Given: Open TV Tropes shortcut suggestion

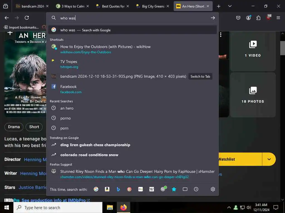Looking at the screenshot, I should (x=132, y=64).
